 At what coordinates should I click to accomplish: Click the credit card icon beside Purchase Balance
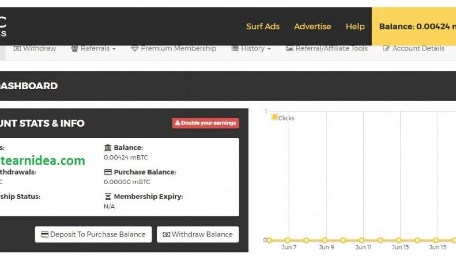pyautogui.click(x=108, y=172)
